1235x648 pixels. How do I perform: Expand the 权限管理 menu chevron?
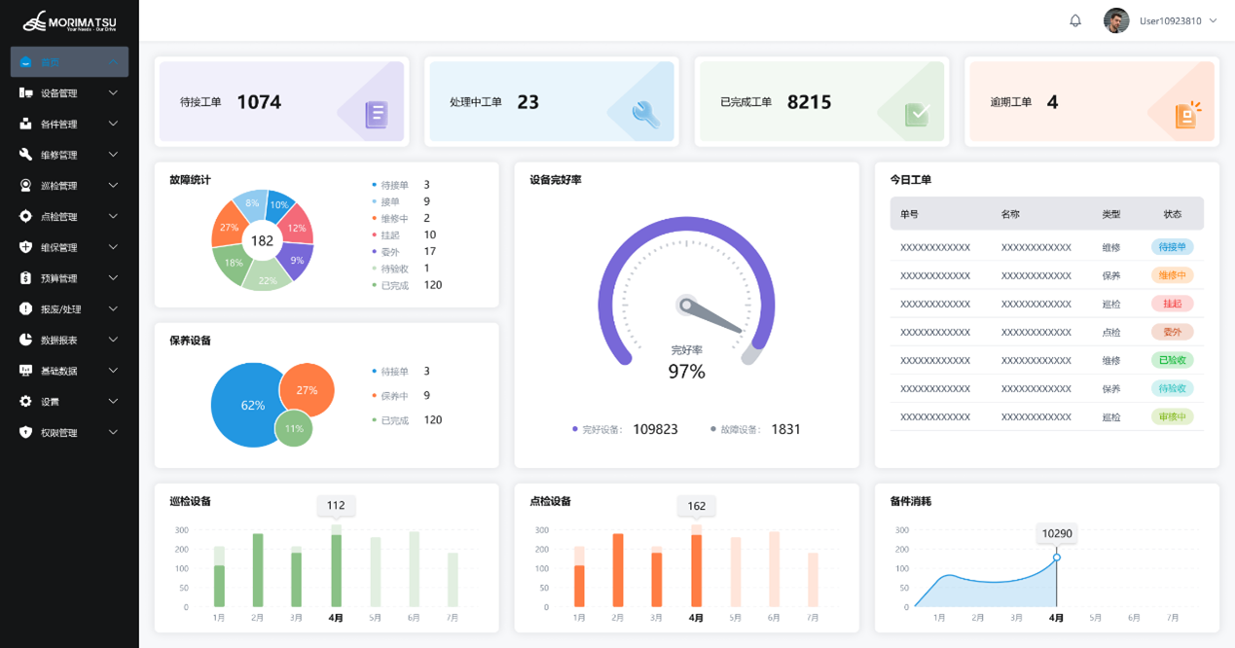pos(113,432)
